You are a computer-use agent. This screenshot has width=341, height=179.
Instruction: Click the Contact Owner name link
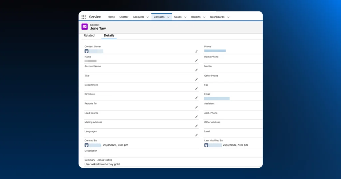96,51
